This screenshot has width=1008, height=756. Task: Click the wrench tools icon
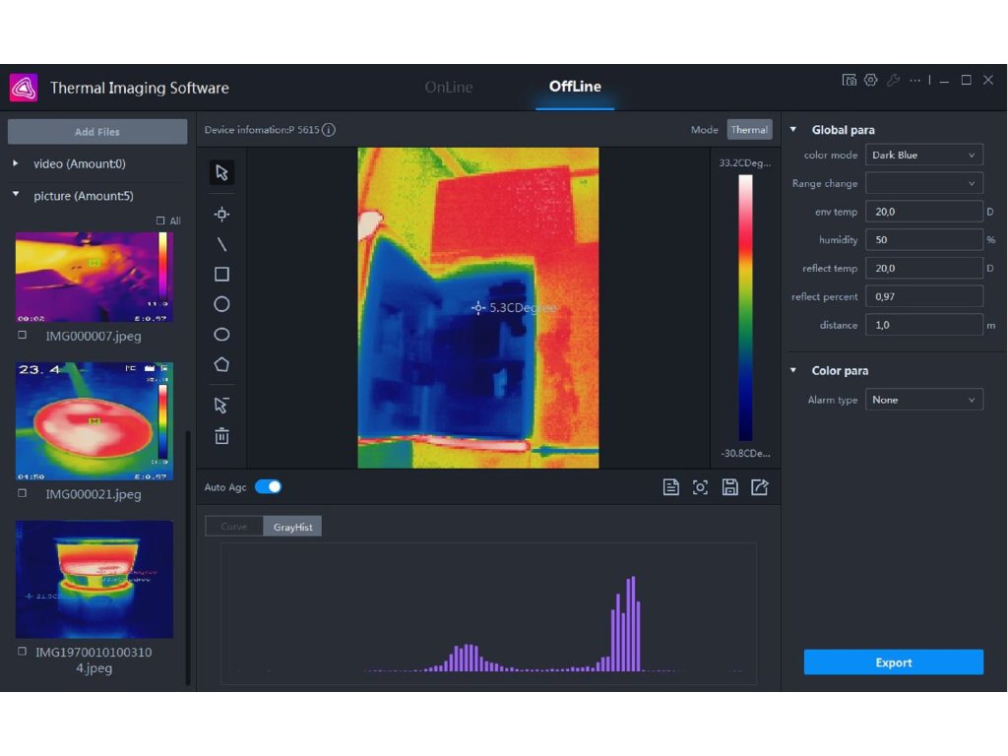893,81
